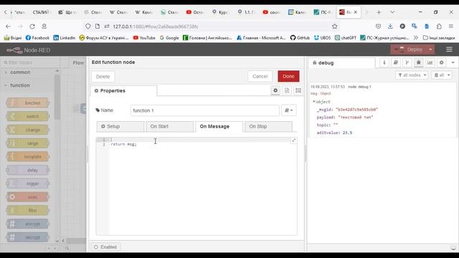The image size is (459, 258).
Task: Select the function palette node
Action: point(28,103)
